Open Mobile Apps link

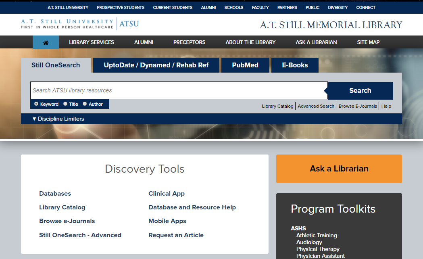tap(167, 221)
